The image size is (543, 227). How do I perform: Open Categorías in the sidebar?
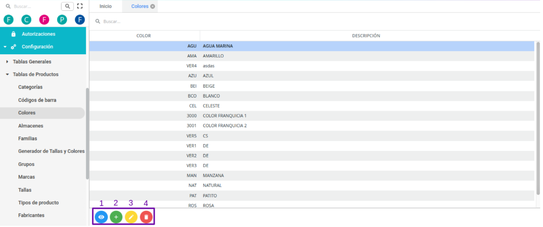[30, 87]
